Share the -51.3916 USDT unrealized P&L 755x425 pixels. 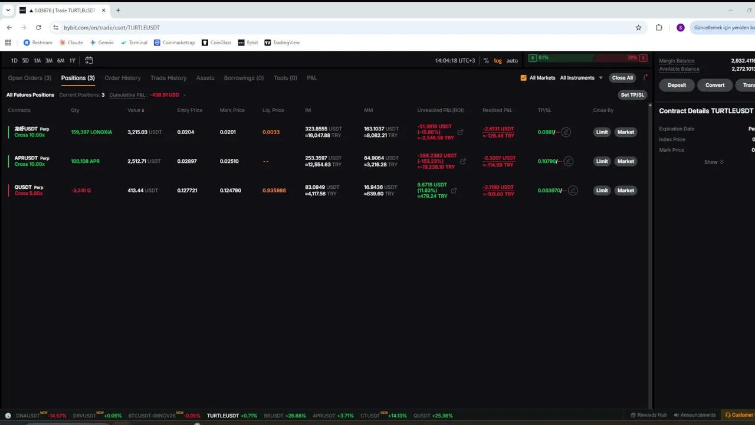[x=460, y=132]
